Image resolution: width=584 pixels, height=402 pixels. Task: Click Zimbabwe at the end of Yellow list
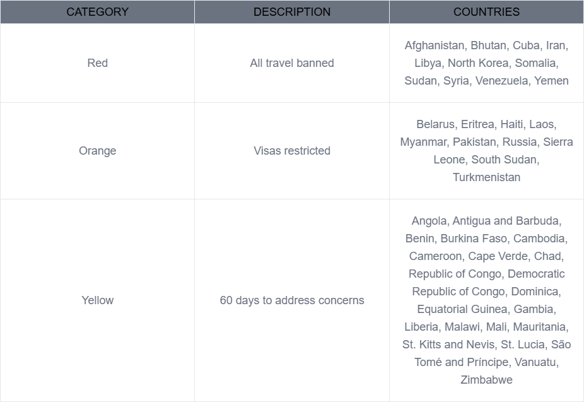coord(486,380)
